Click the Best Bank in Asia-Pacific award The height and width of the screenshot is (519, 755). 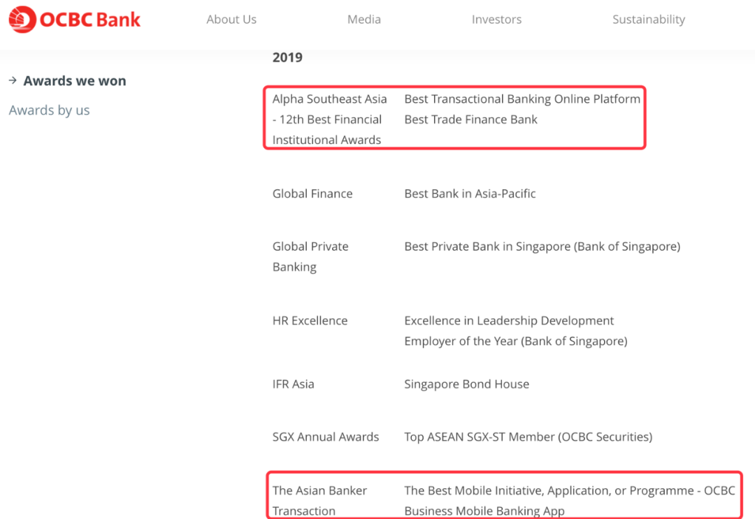(x=470, y=193)
